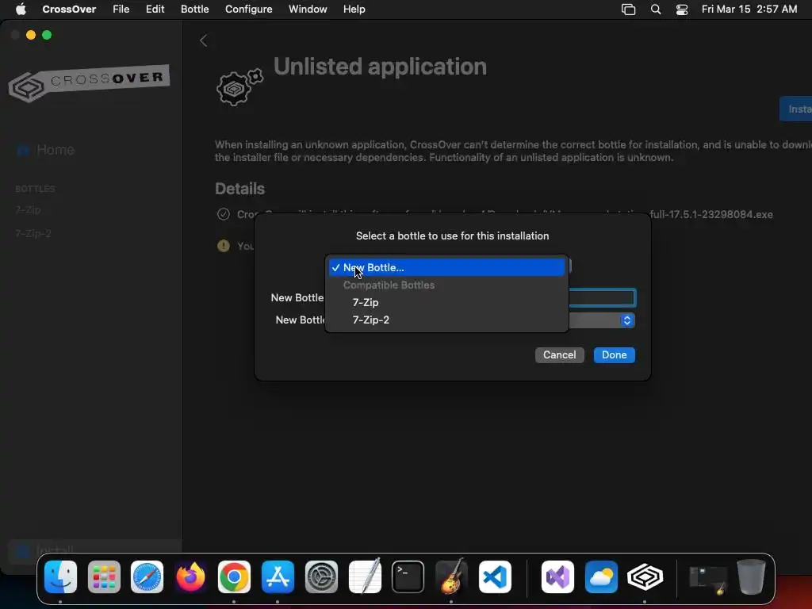
Task: Open the new bottle type dropdown
Action: 602,320
